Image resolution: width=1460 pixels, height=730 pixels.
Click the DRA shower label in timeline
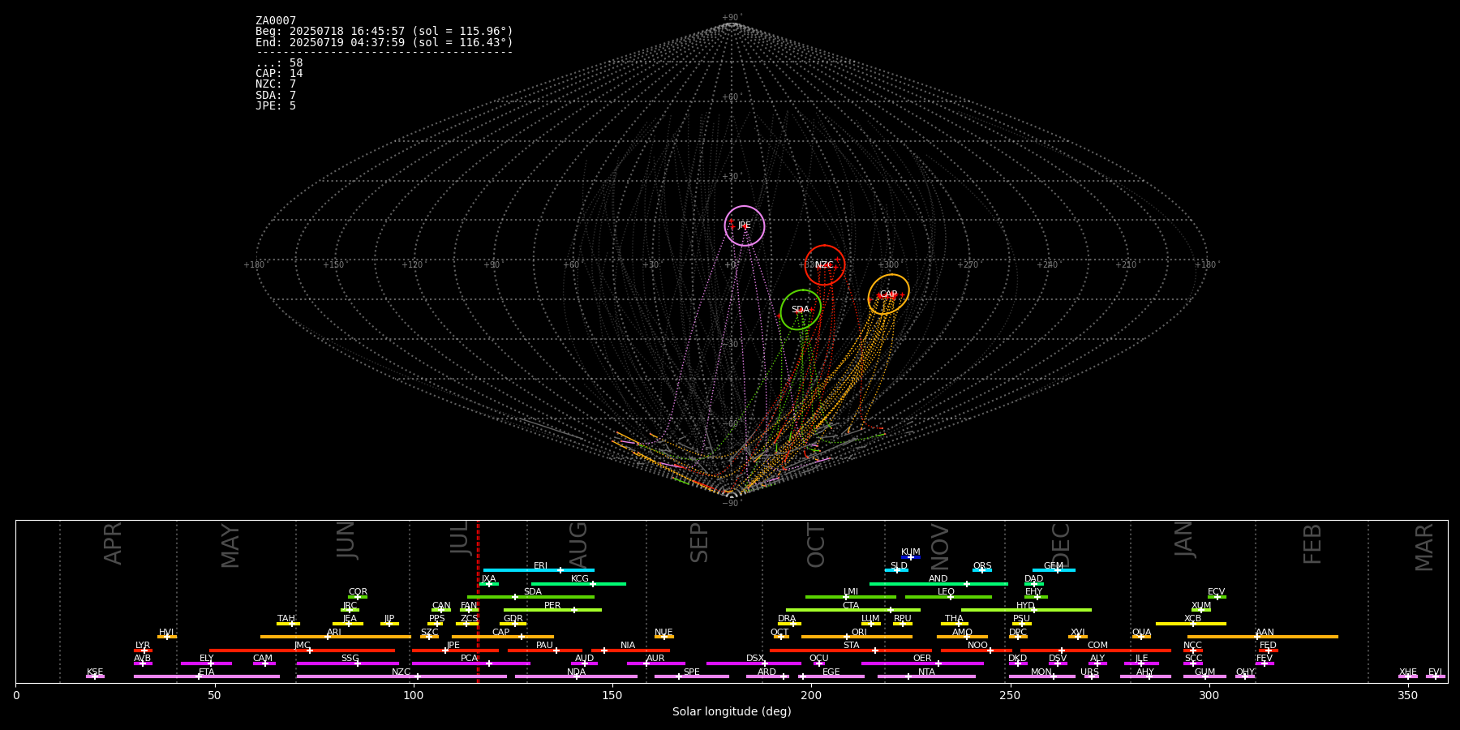tap(787, 619)
